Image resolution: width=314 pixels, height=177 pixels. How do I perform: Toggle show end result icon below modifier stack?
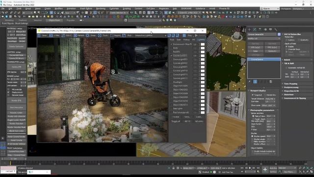coord(255,82)
